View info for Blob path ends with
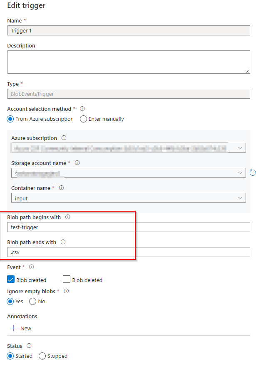The height and width of the screenshot is (372, 256). (x=62, y=242)
